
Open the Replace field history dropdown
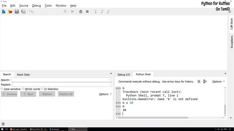pyautogui.click(x=110, y=85)
